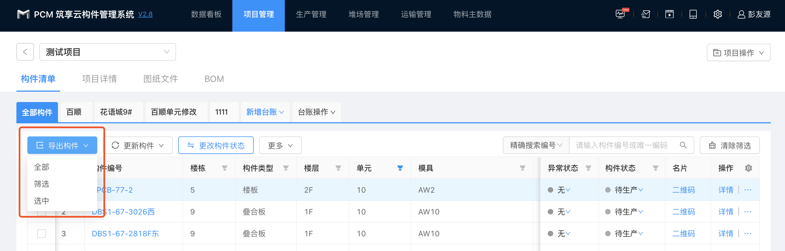
Task: Open the 项目详情 tab
Action: [99, 79]
